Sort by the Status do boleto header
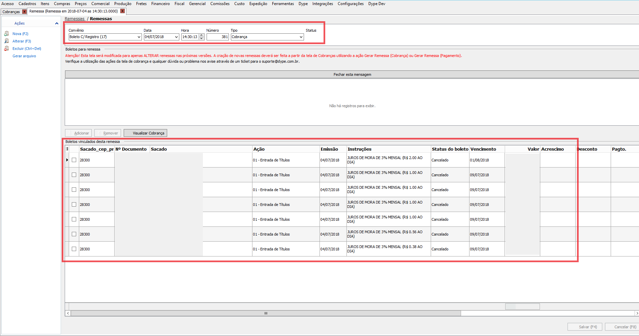 [450, 149]
